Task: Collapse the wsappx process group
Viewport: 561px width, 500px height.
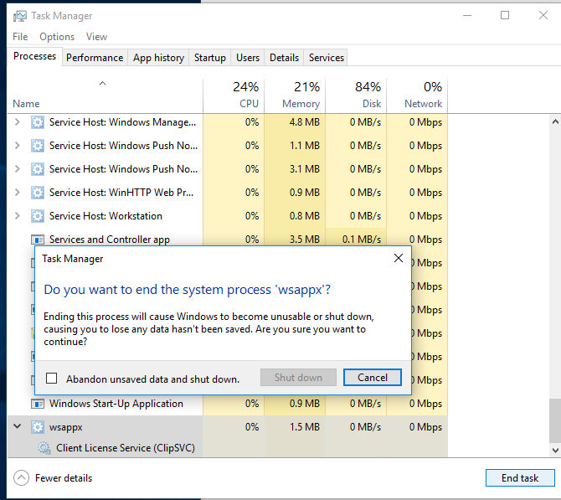Action: (x=17, y=426)
